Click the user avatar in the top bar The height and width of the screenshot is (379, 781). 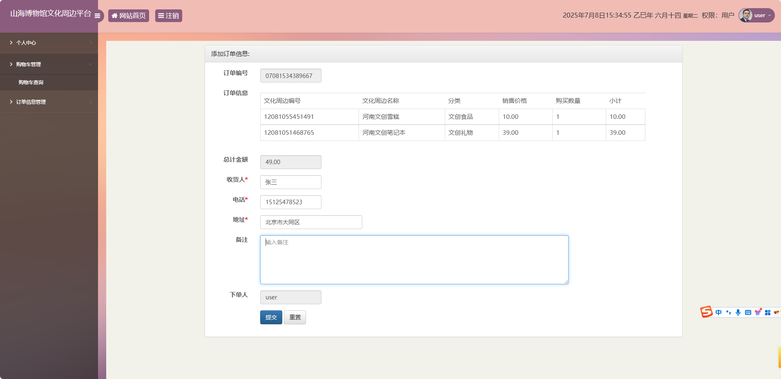(x=746, y=15)
